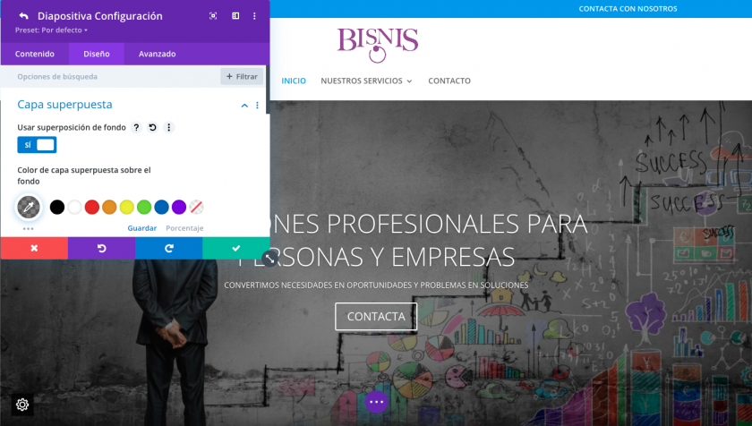
Task: Reset the Usar superposición de fondo setting
Action: (x=152, y=127)
